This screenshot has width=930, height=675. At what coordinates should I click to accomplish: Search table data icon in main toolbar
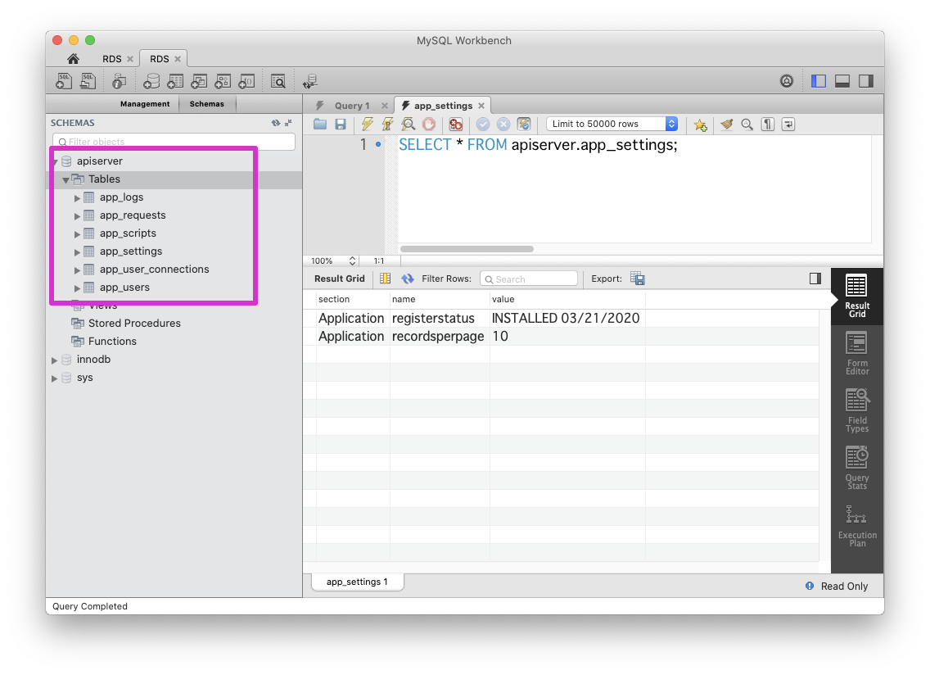tap(278, 81)
